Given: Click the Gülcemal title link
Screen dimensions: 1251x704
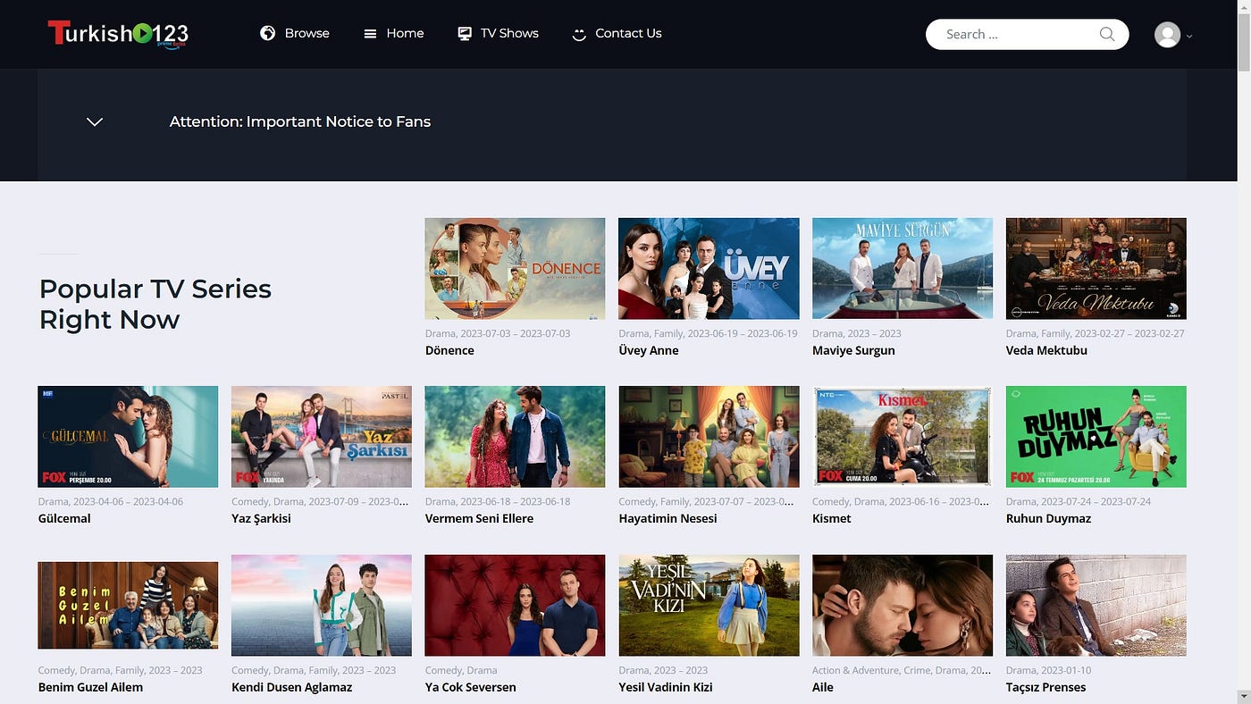Looking at the screenshot, I should [64, 518].
